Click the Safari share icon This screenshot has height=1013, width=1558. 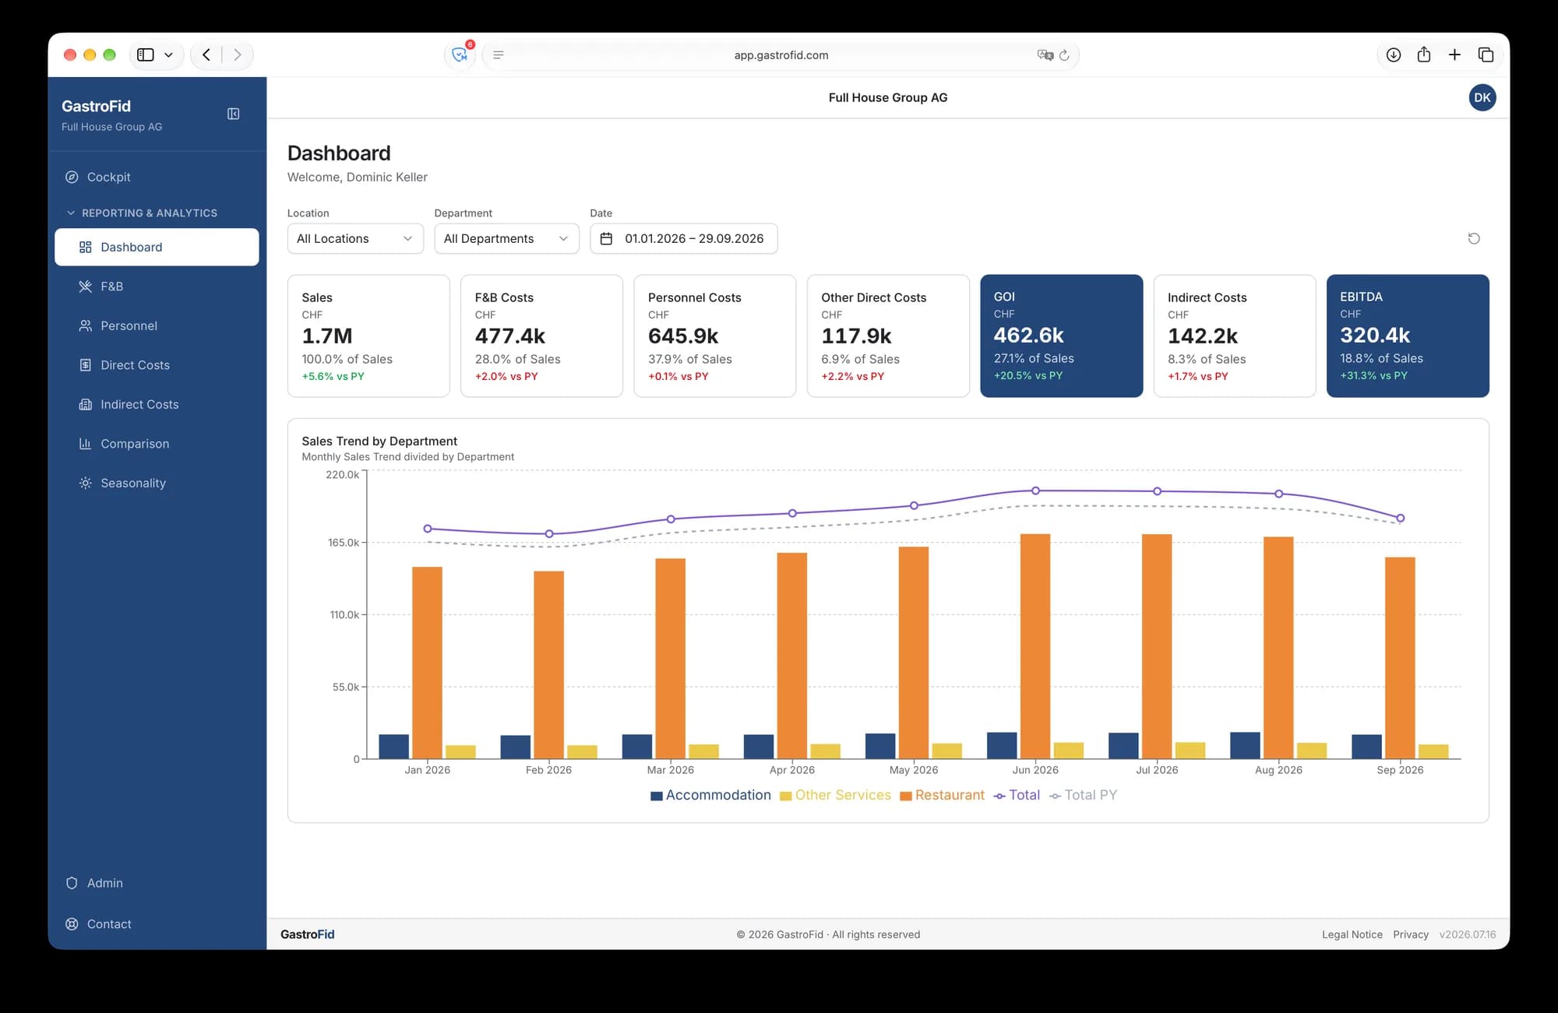(1424, 55)
